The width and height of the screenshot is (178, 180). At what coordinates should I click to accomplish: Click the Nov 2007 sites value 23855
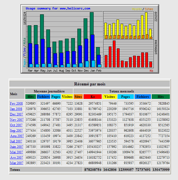(78, 120)
